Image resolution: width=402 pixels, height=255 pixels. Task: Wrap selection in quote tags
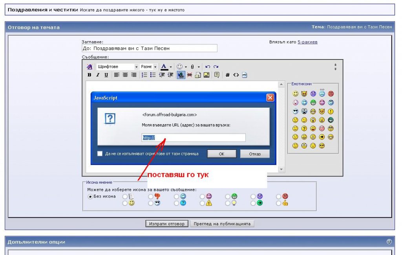tap(217, 75)
